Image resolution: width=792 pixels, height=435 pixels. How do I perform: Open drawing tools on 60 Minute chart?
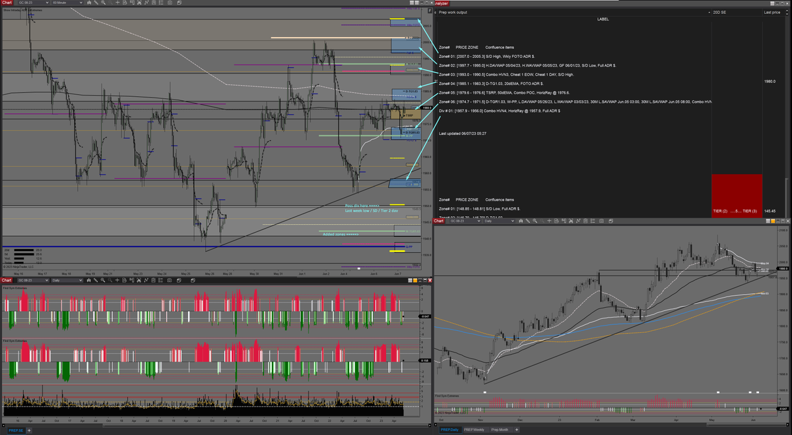pyautogui.click(x=96, y=3)
